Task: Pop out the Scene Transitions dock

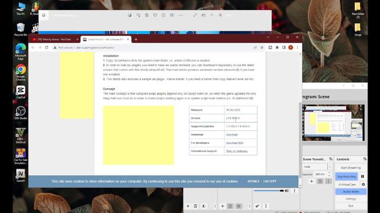Action: click(x=331, y=159)
